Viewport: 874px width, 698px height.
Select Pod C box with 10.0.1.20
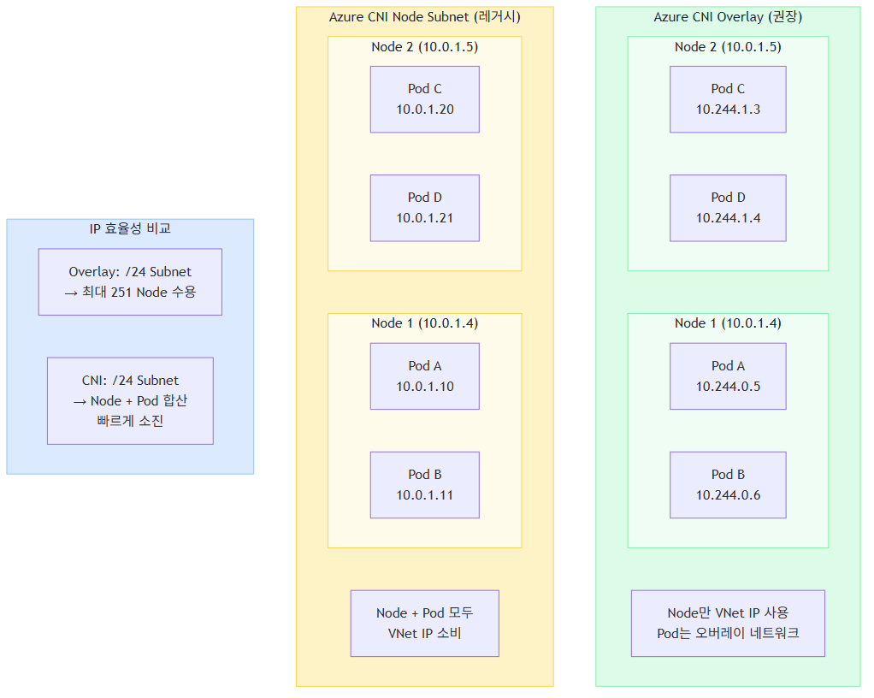(x=425, y=99)
